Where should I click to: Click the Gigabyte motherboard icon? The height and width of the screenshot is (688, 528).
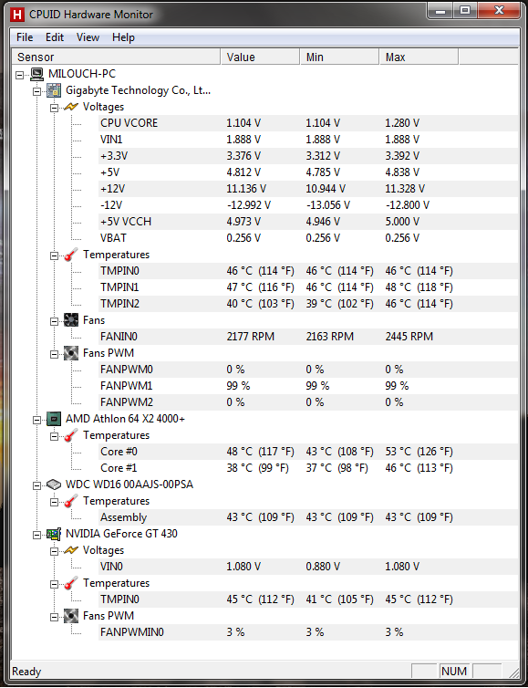(54, 90)
